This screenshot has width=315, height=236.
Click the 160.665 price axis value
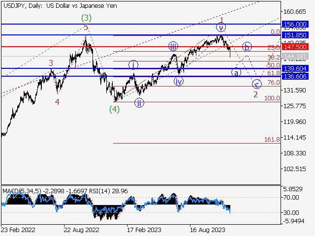[294, 12]
